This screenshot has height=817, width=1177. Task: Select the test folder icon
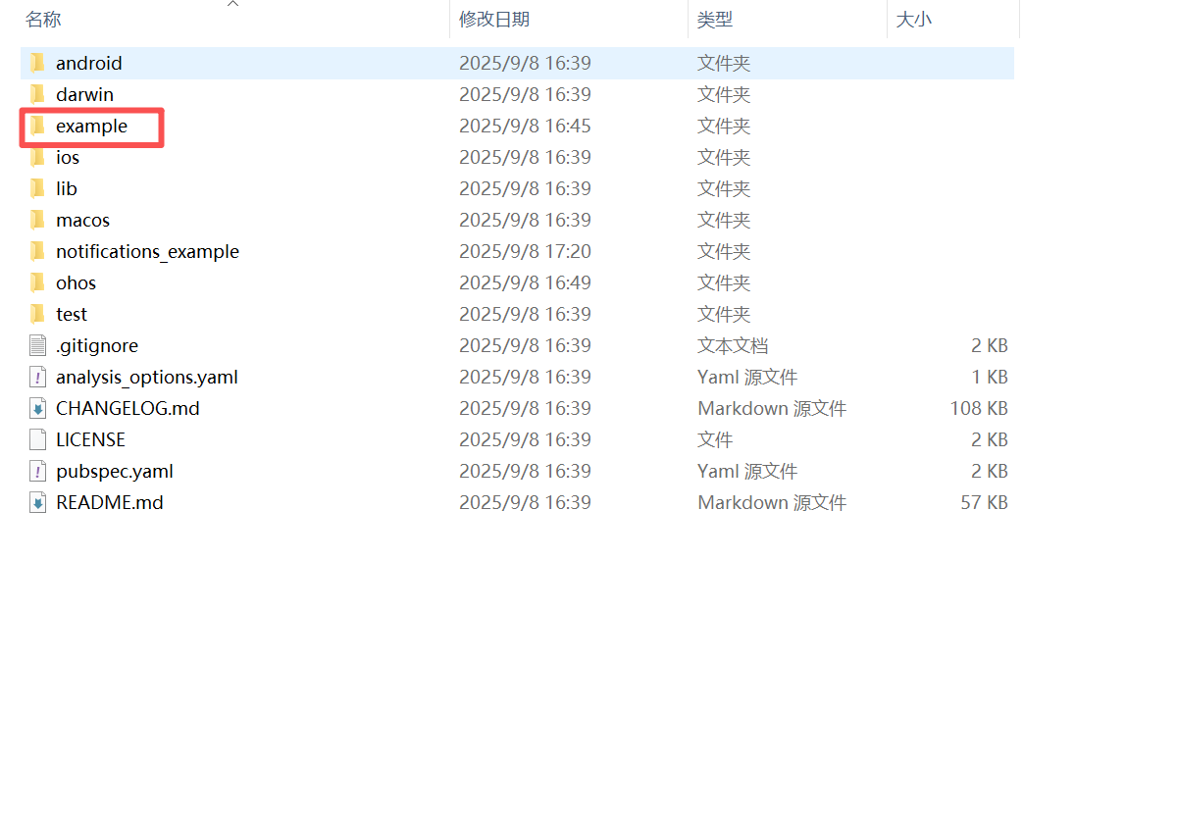tap(37, 314)
